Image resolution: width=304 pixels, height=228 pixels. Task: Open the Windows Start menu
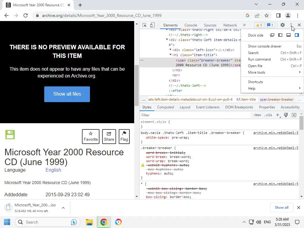[7, 222]
